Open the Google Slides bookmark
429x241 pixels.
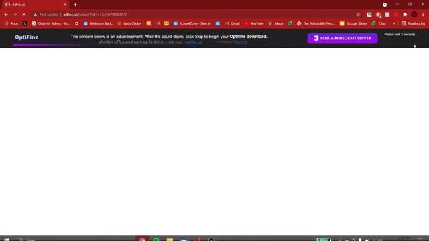353,24
